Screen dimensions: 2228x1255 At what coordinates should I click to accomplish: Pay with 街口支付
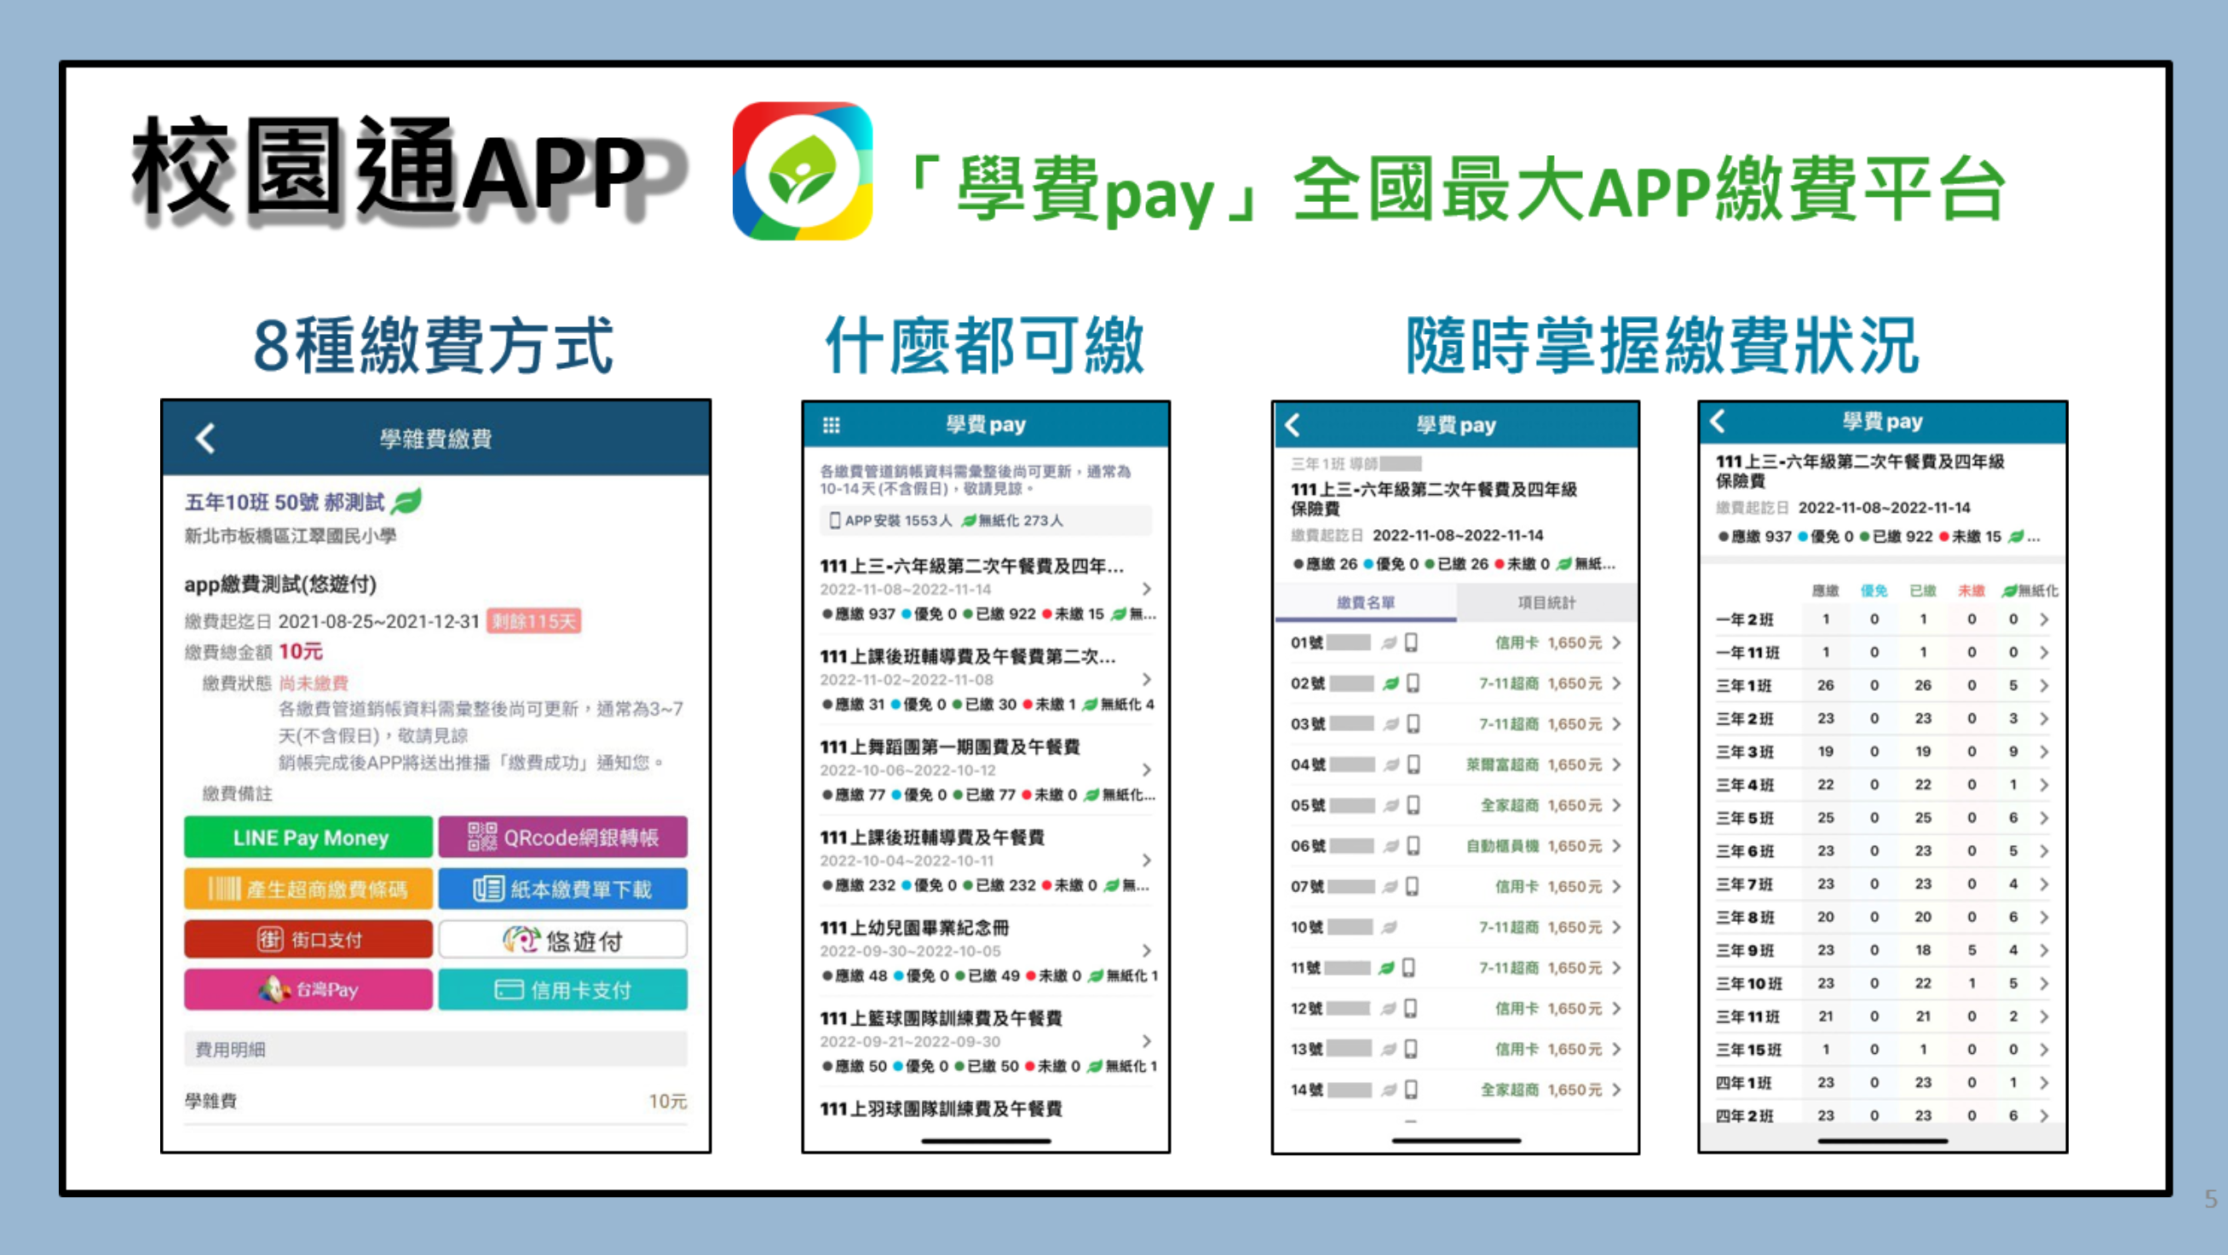[308, 939]
